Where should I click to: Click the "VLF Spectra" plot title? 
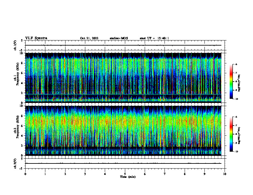click(36, 38)
